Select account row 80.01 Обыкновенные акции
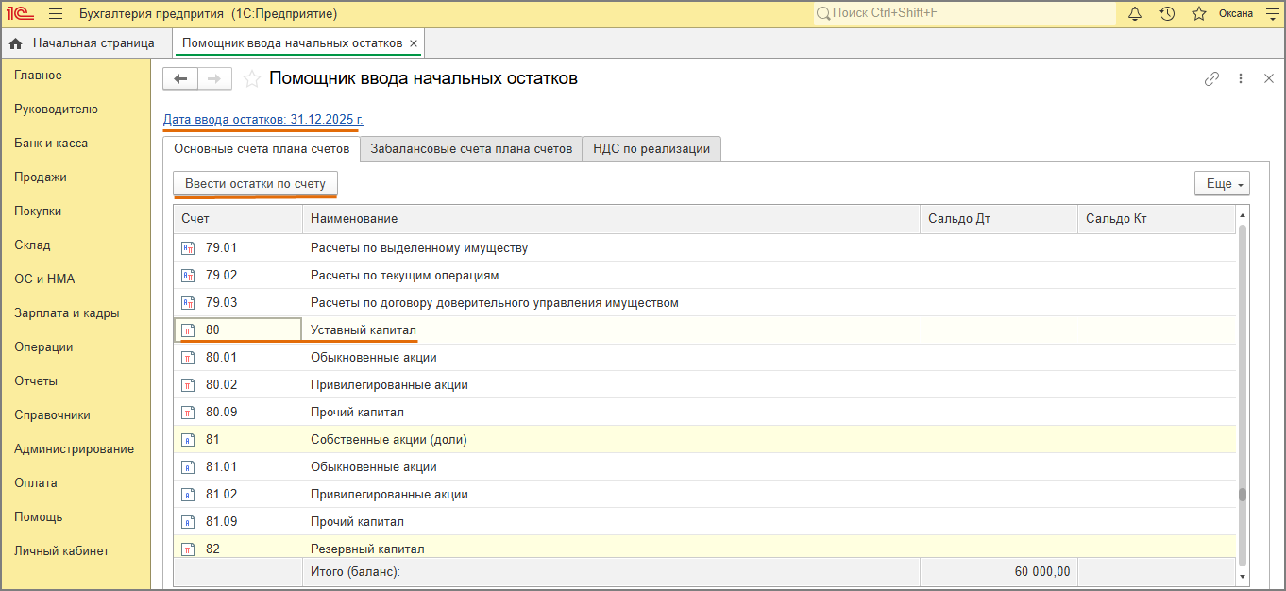This screenshot has height=591, width=1286. click(374, 358)
